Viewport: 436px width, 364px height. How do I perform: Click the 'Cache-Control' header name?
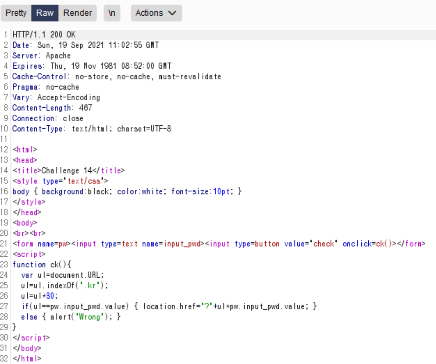[x=39, y=77]
